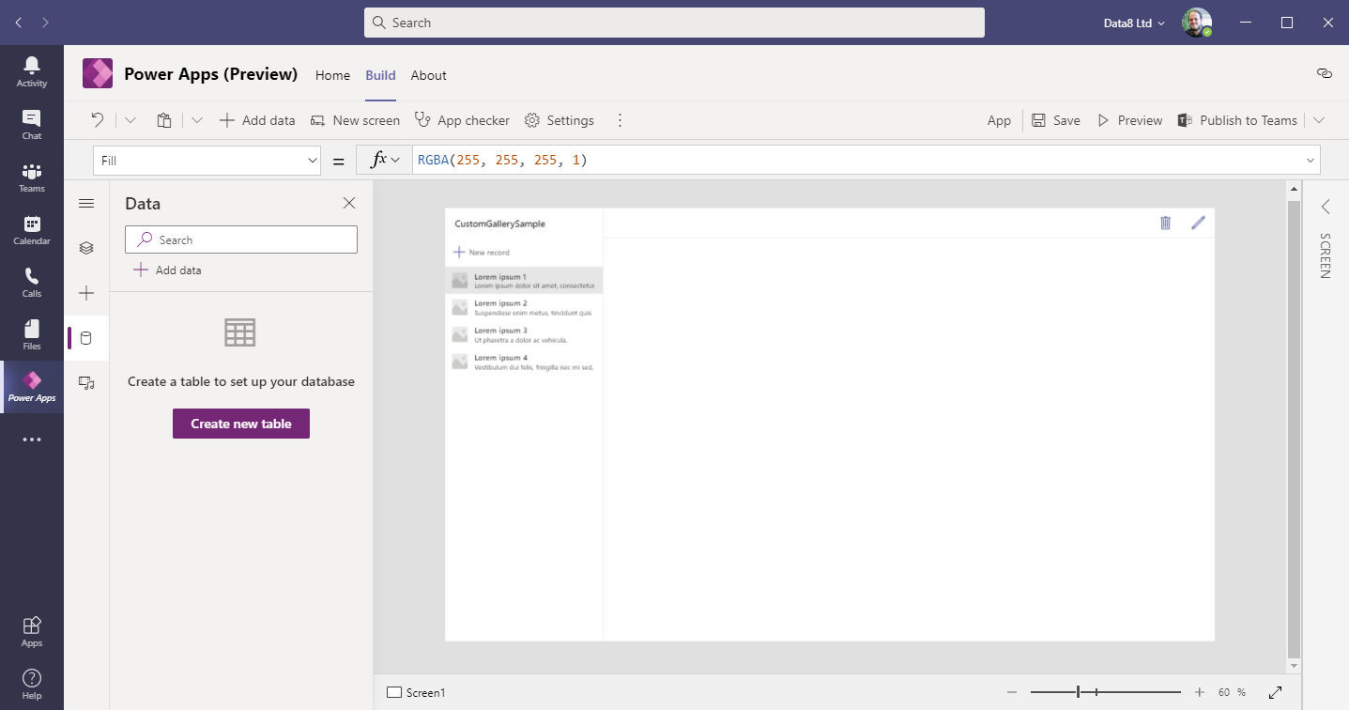The width and height of the screenshot is (1349, 710).
Task: Preview the app
Action: click(x=1130, y=120)
